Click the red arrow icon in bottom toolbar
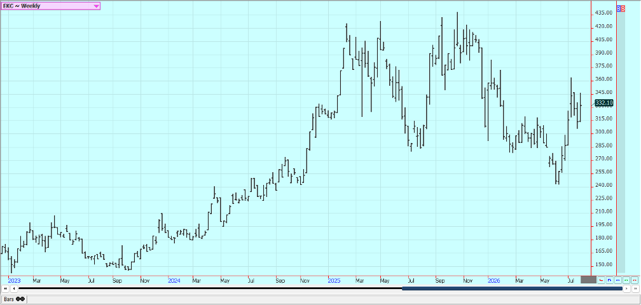Screen dimensions: 641x305 tap(601, 280)
